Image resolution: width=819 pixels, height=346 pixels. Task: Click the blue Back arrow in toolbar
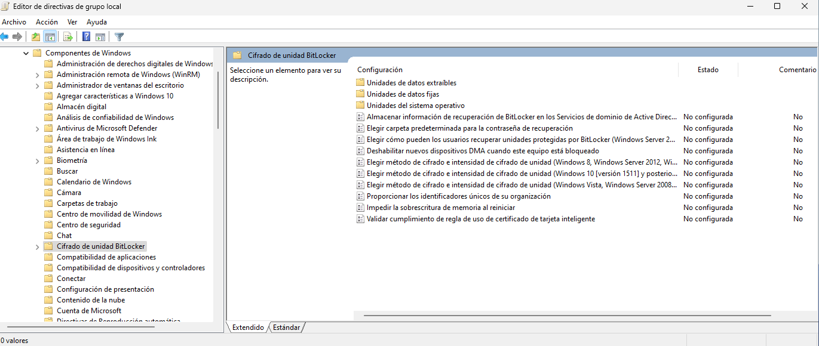(x=5, y=37)
